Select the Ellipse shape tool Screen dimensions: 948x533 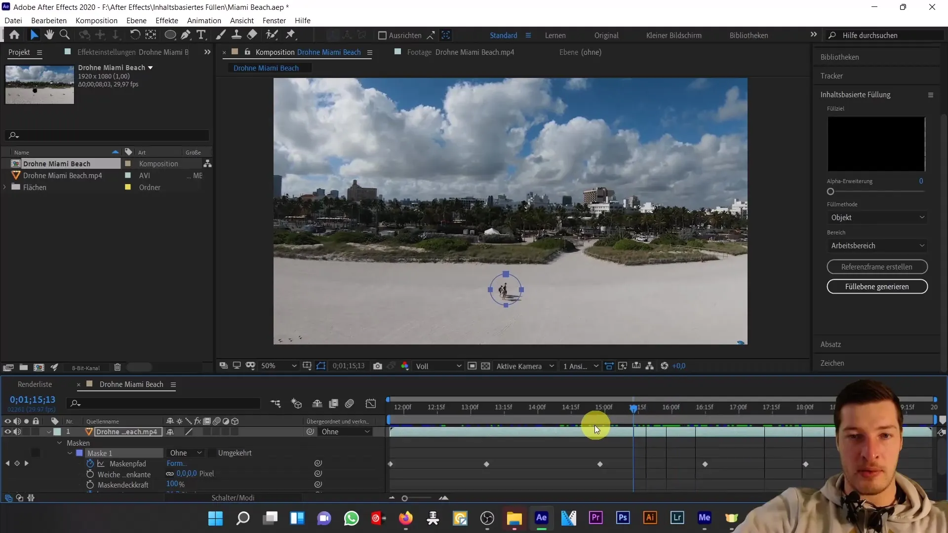[x=170, y=35]
